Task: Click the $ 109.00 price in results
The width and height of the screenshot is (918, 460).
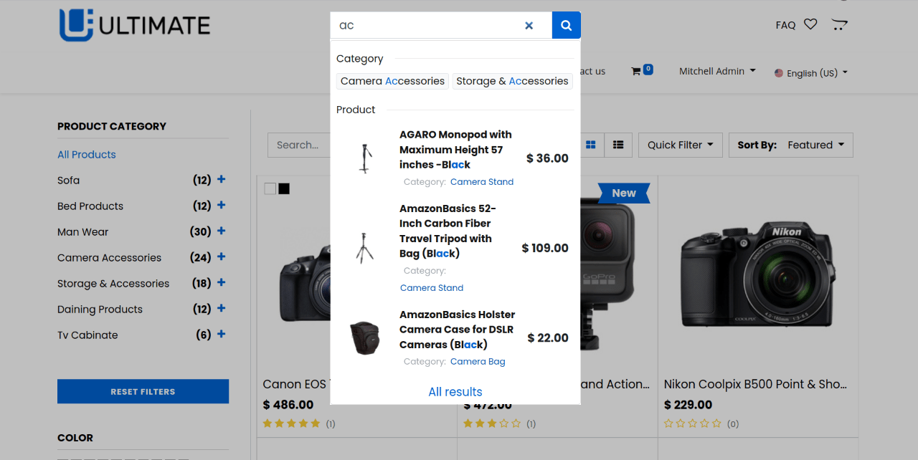Action: (545, 248)
